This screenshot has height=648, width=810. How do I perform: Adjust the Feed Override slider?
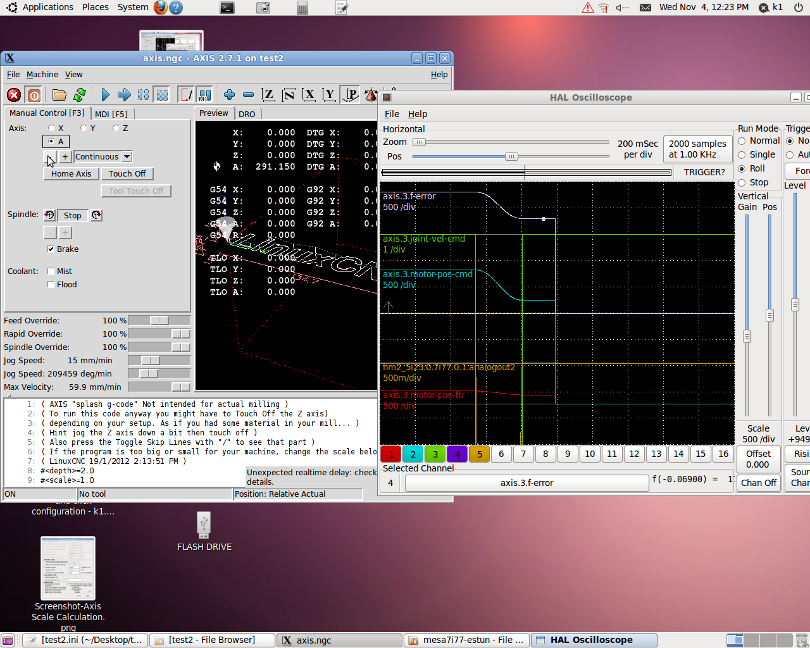click(159, 320)
